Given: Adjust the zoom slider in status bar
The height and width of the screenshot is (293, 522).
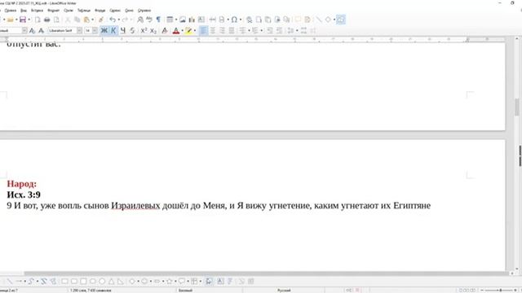Looking at the screenshot, I should pyautogui.click(x=500, y=291).
